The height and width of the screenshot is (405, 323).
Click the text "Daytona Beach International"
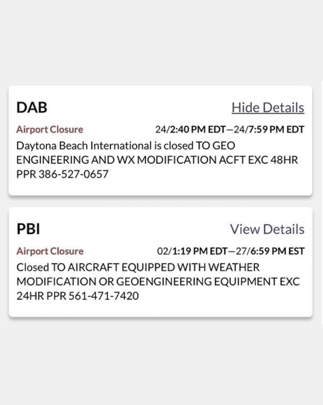pos(84,146)
